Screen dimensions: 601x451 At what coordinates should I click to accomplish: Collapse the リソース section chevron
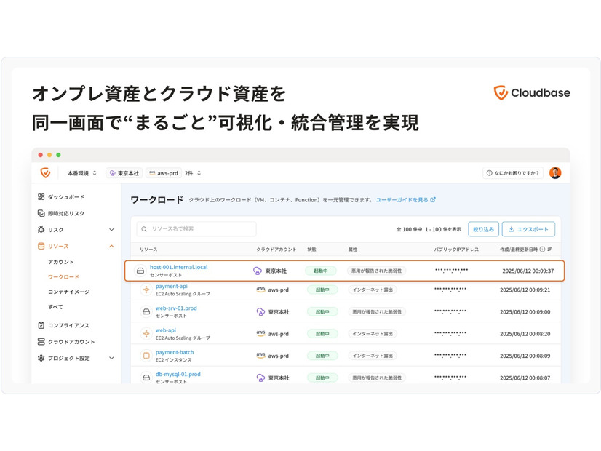(111, 247)
